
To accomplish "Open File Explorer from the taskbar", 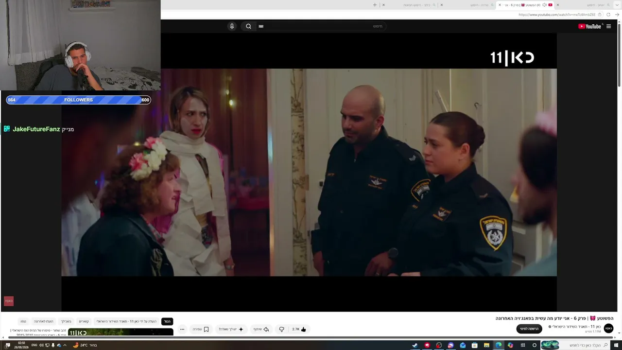I will point(486,345).
